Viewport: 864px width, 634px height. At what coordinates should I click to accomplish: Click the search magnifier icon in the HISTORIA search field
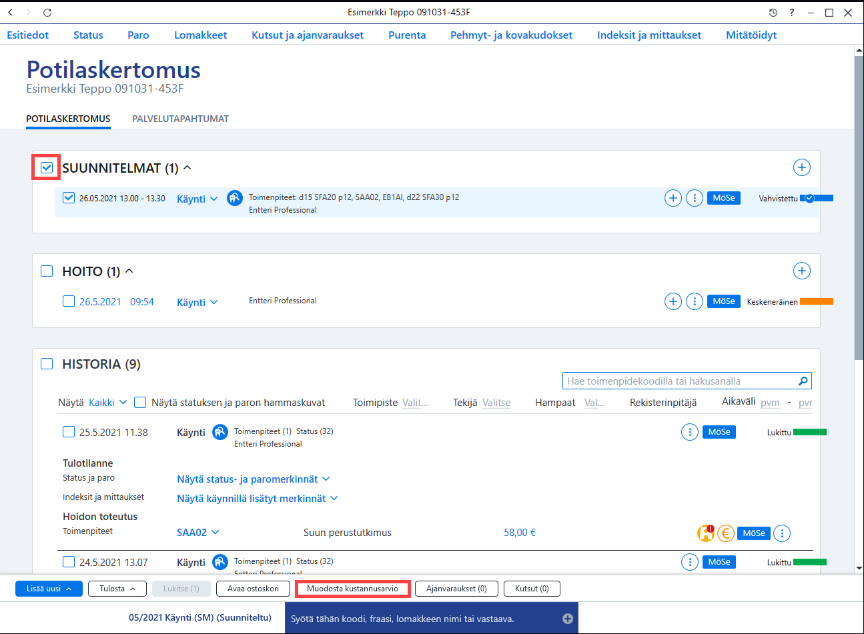pos(803,381)
